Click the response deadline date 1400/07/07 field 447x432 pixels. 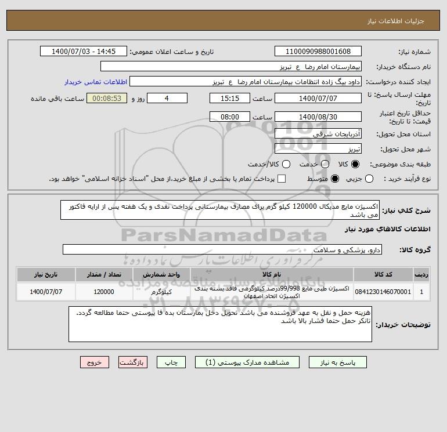pos(318,98)
